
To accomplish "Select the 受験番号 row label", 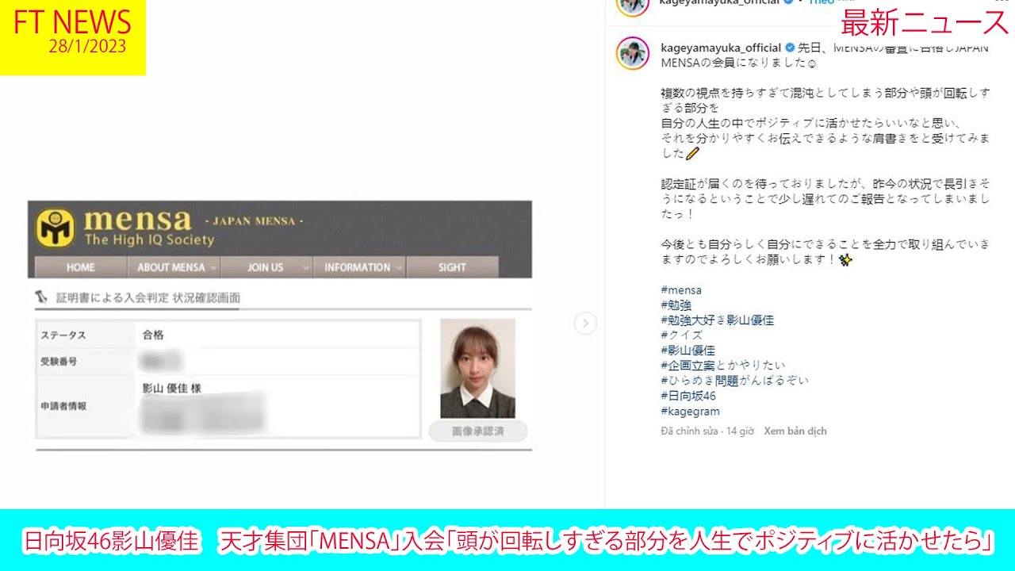I will tap(59, 362).
